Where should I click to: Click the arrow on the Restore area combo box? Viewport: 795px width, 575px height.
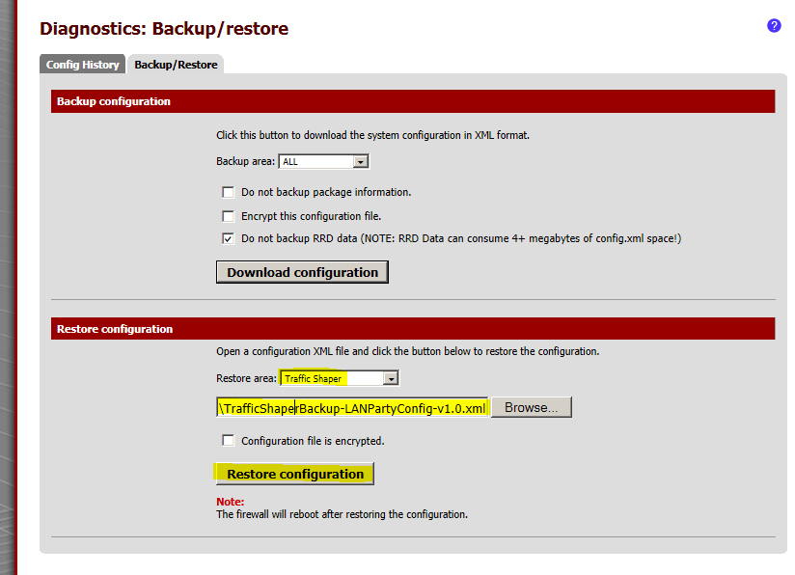[x=391, y=378]
